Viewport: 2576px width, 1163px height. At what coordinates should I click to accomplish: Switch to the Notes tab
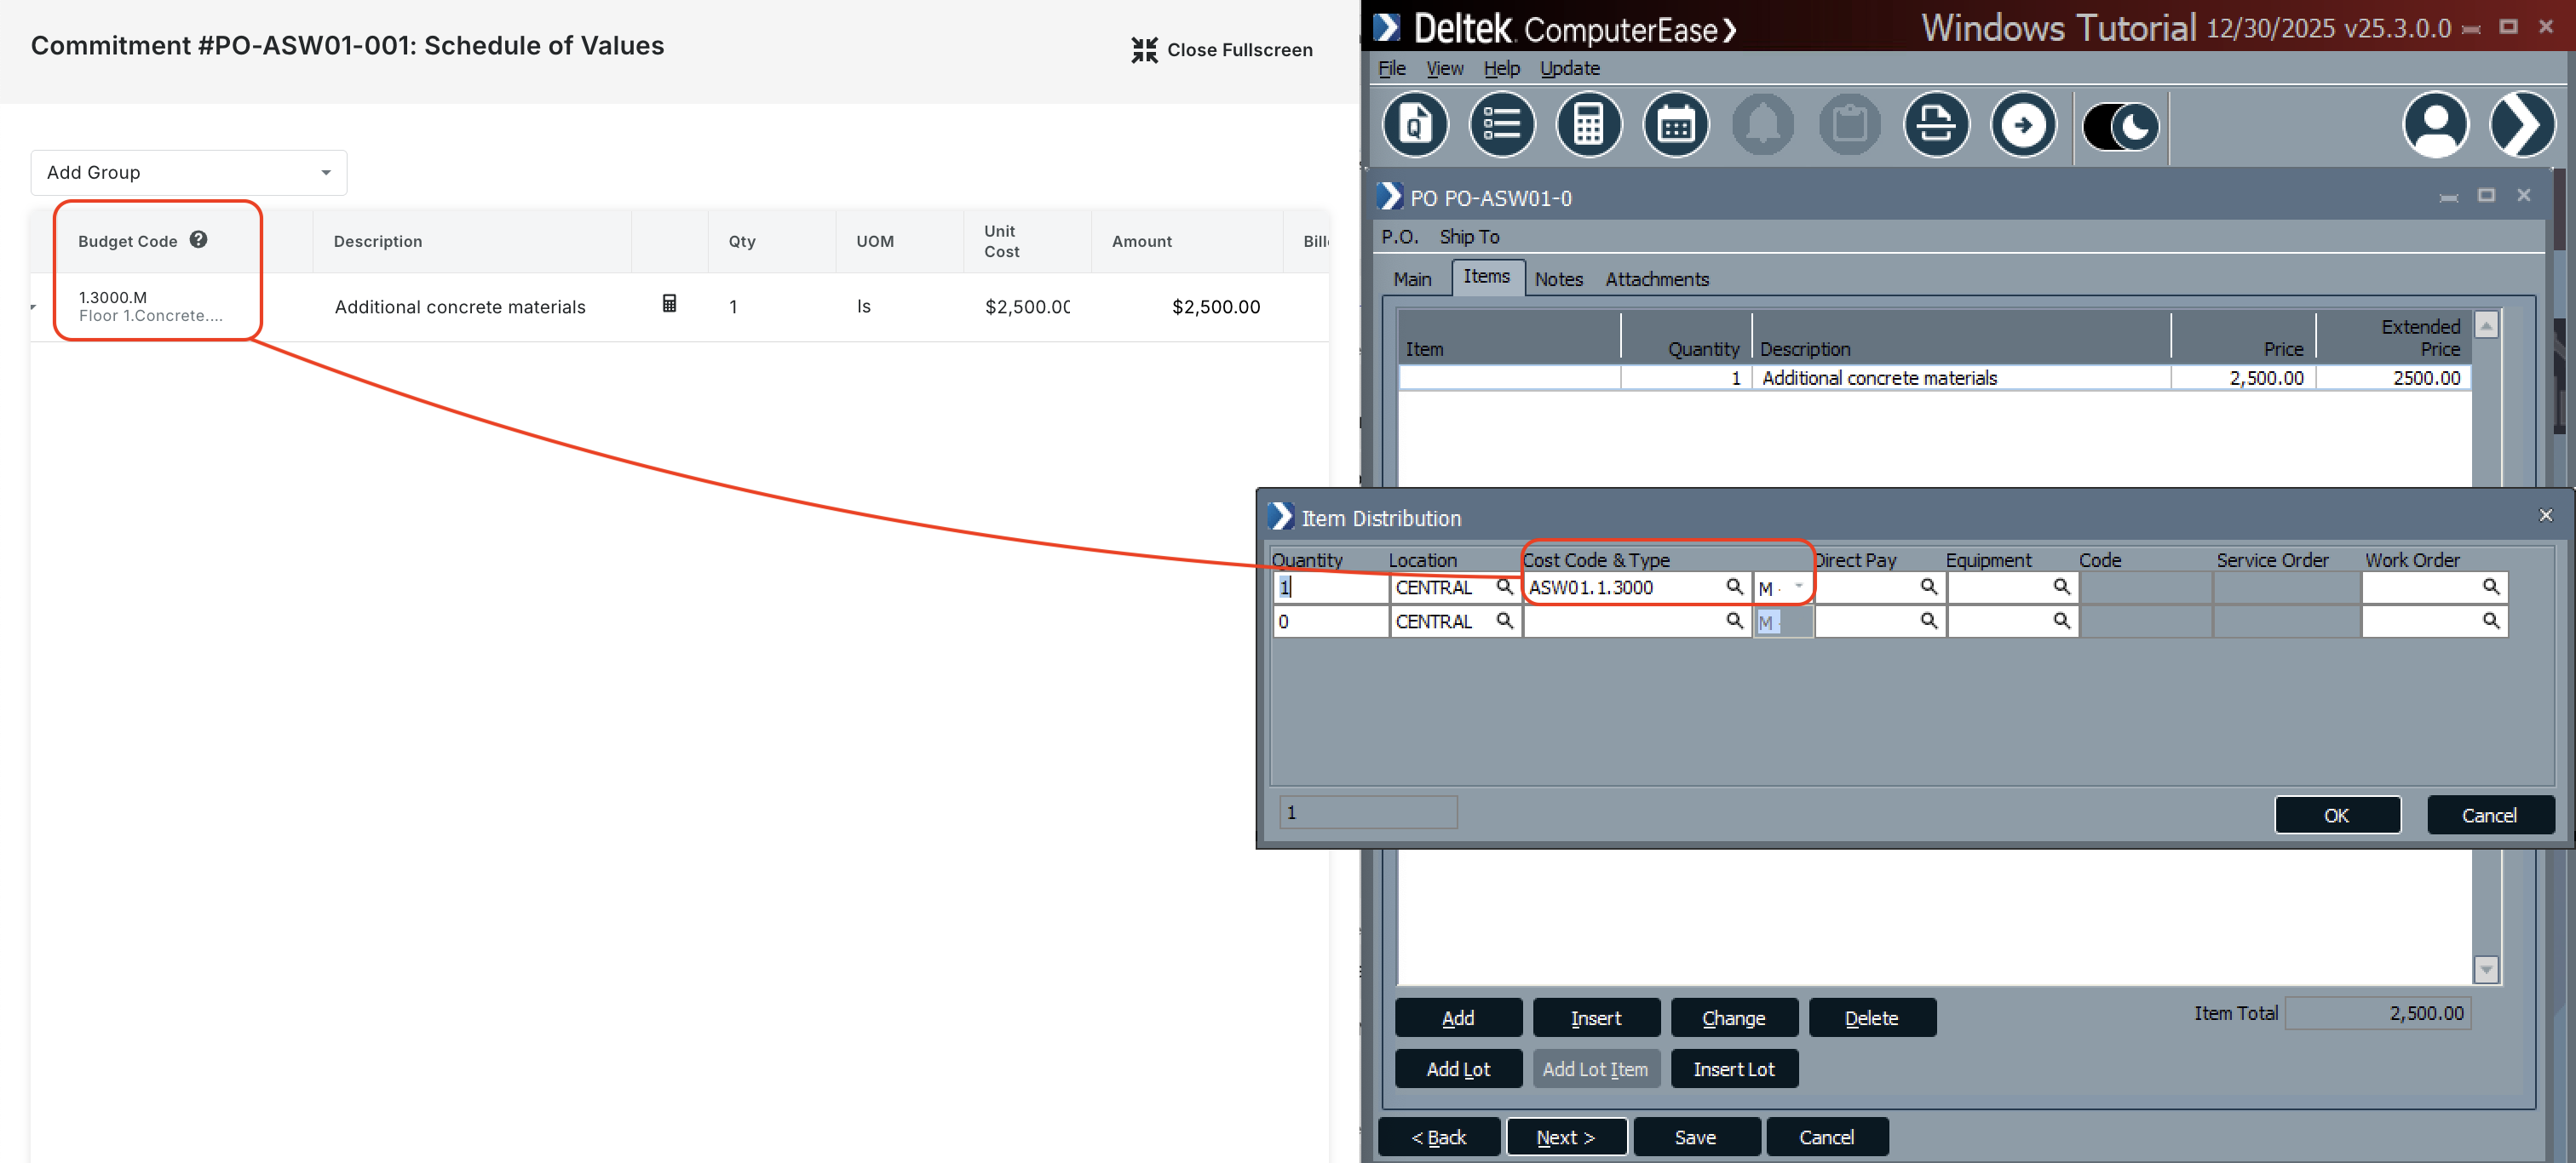pos(1558,278)
